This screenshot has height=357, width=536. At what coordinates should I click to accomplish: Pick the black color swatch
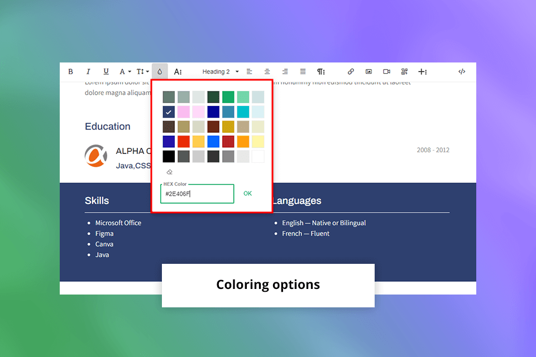coord(169,156)
